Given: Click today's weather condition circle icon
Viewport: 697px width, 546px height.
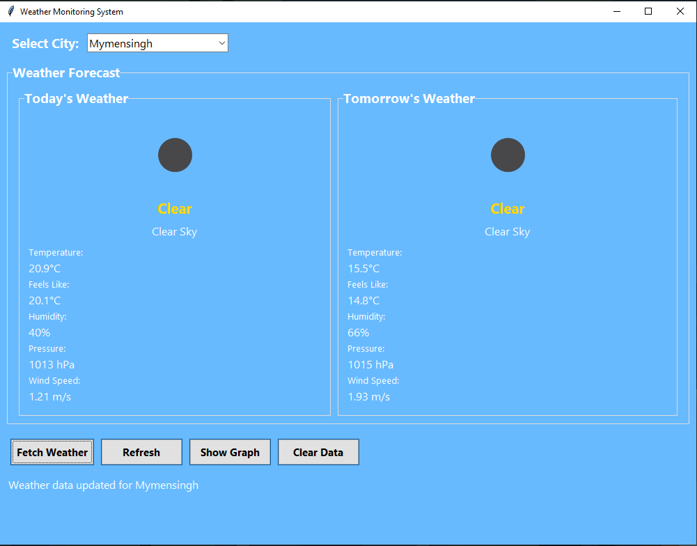Looking at the screenshot, I should (175, 155).
